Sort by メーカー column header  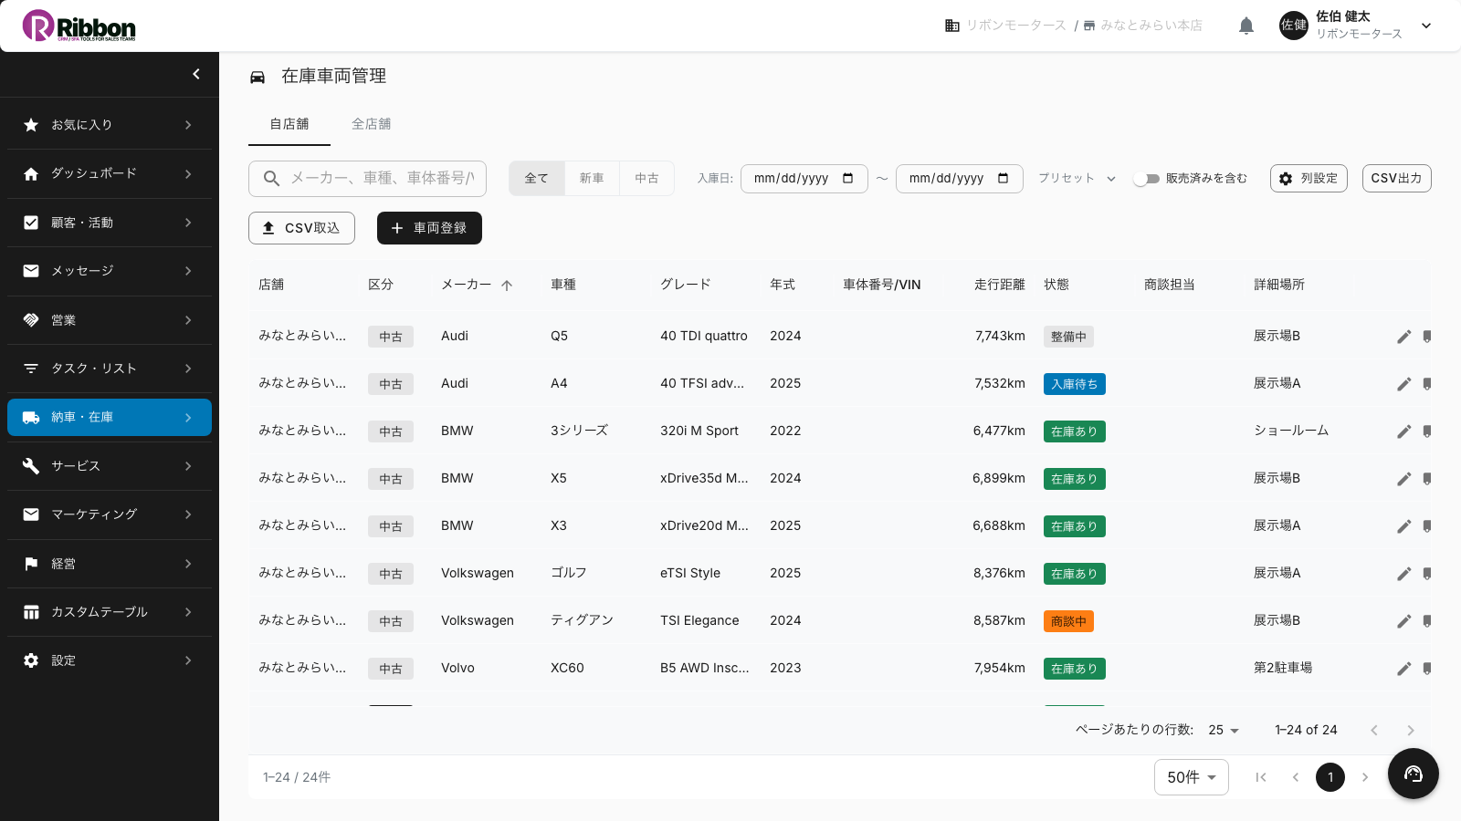467,285
